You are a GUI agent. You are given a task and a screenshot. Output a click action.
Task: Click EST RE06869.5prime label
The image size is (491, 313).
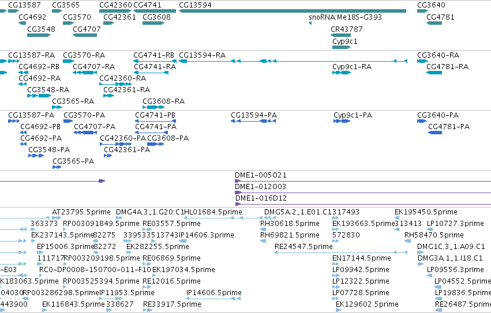coord(171,258)
